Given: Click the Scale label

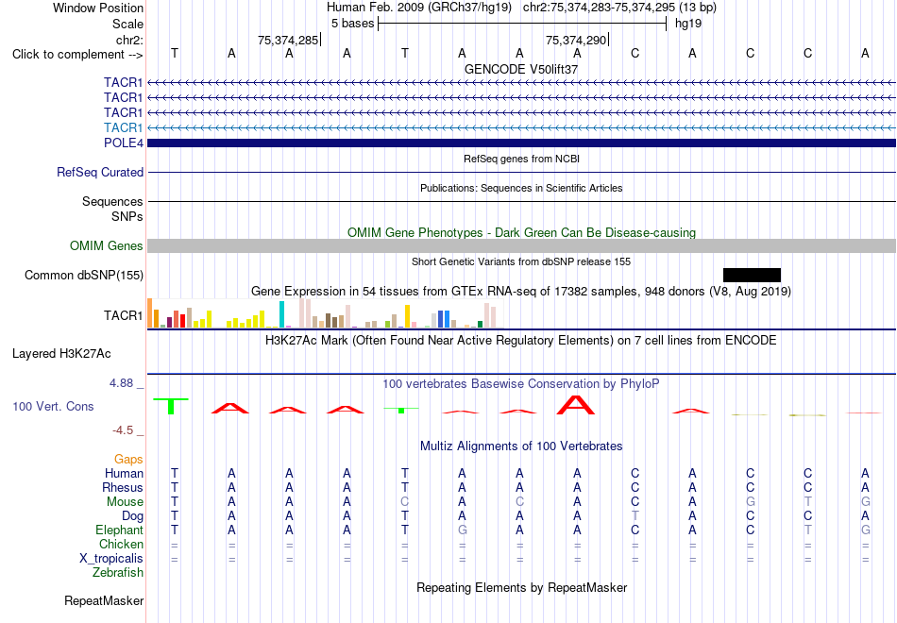Looking at the screenshot, I should [x=127, y=24].
